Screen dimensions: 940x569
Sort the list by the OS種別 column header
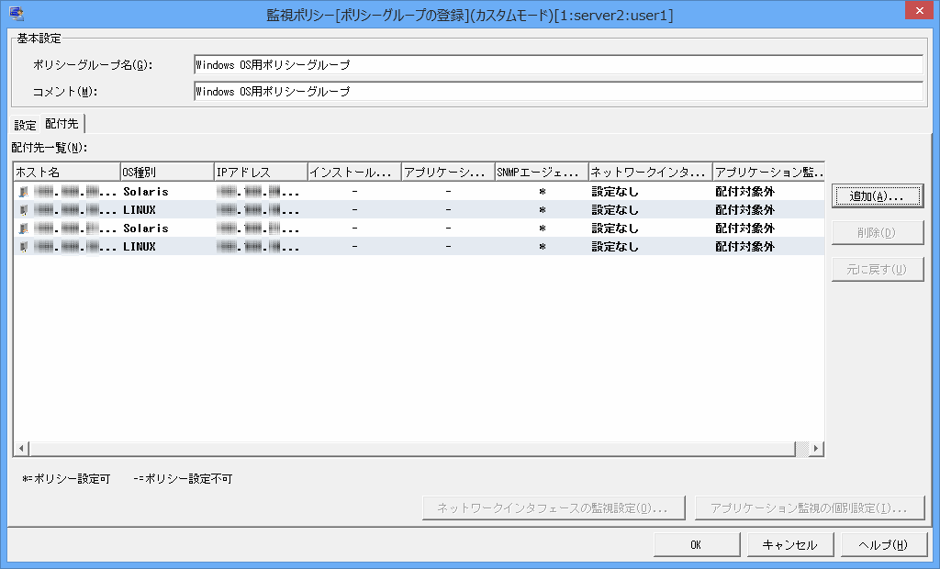[x=166, y=173]
